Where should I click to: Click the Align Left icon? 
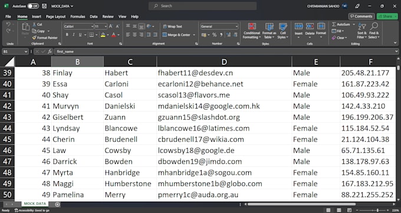pos(128,35)
